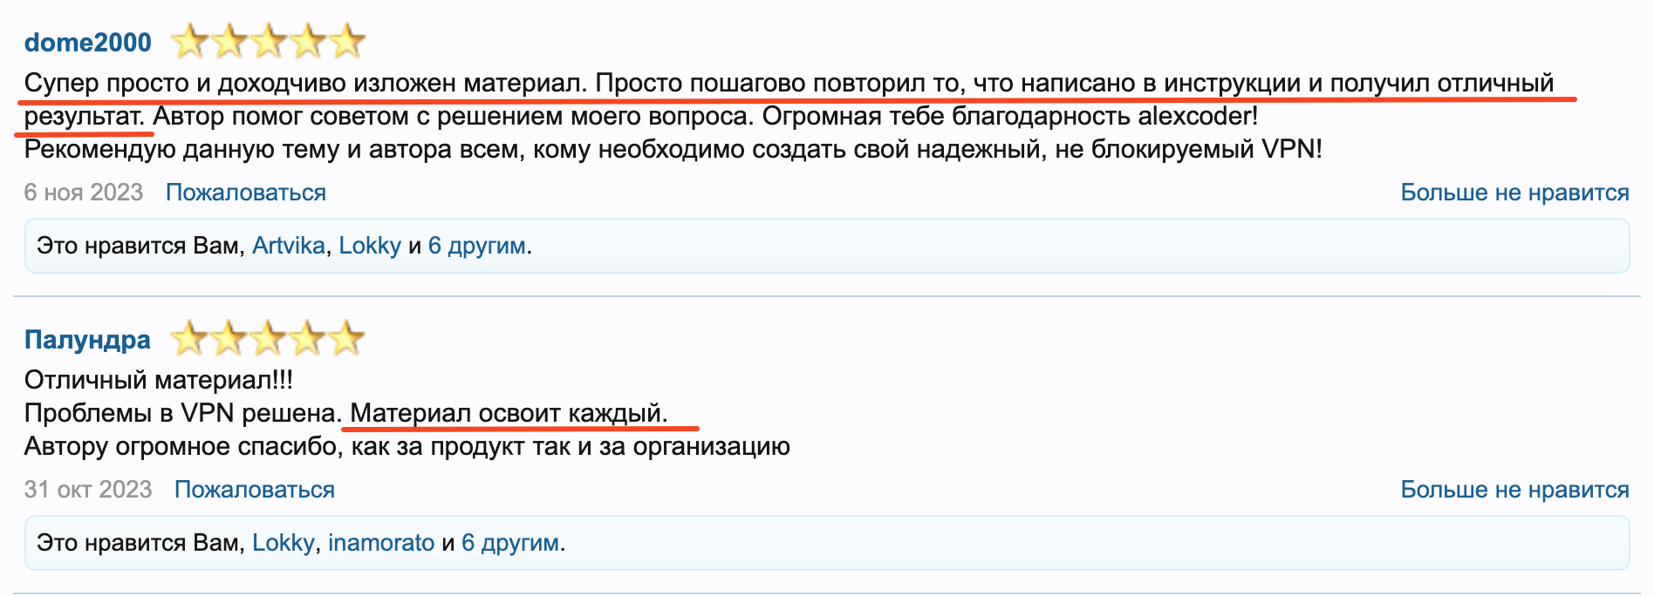The image size is (1654, 596).
Task: Click the fifth star of dome2000's rating
Action: 347,41
